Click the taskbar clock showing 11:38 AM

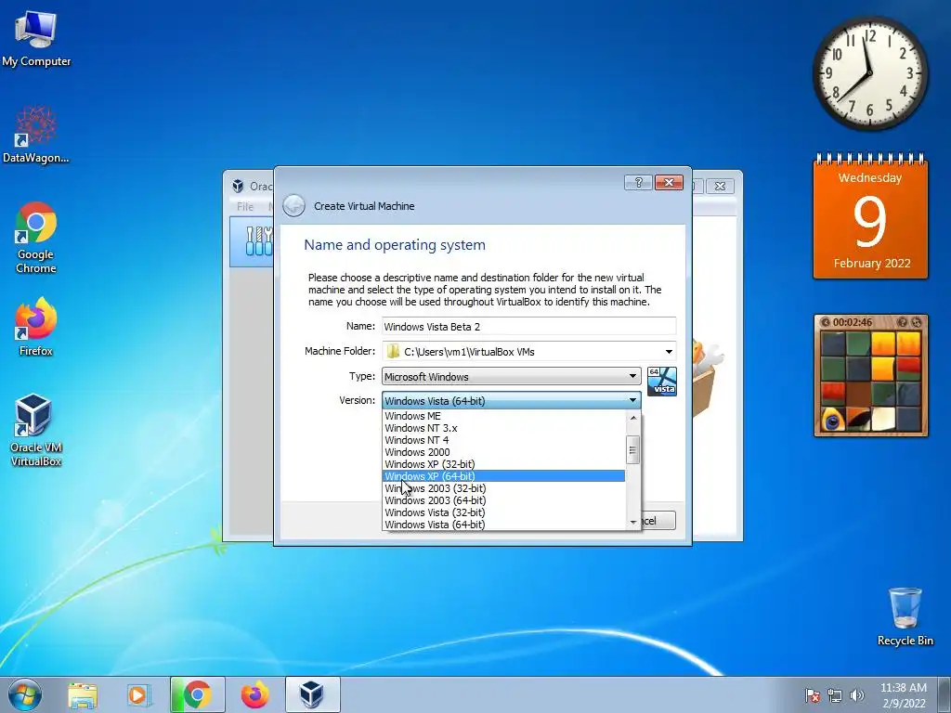(903, 694)
